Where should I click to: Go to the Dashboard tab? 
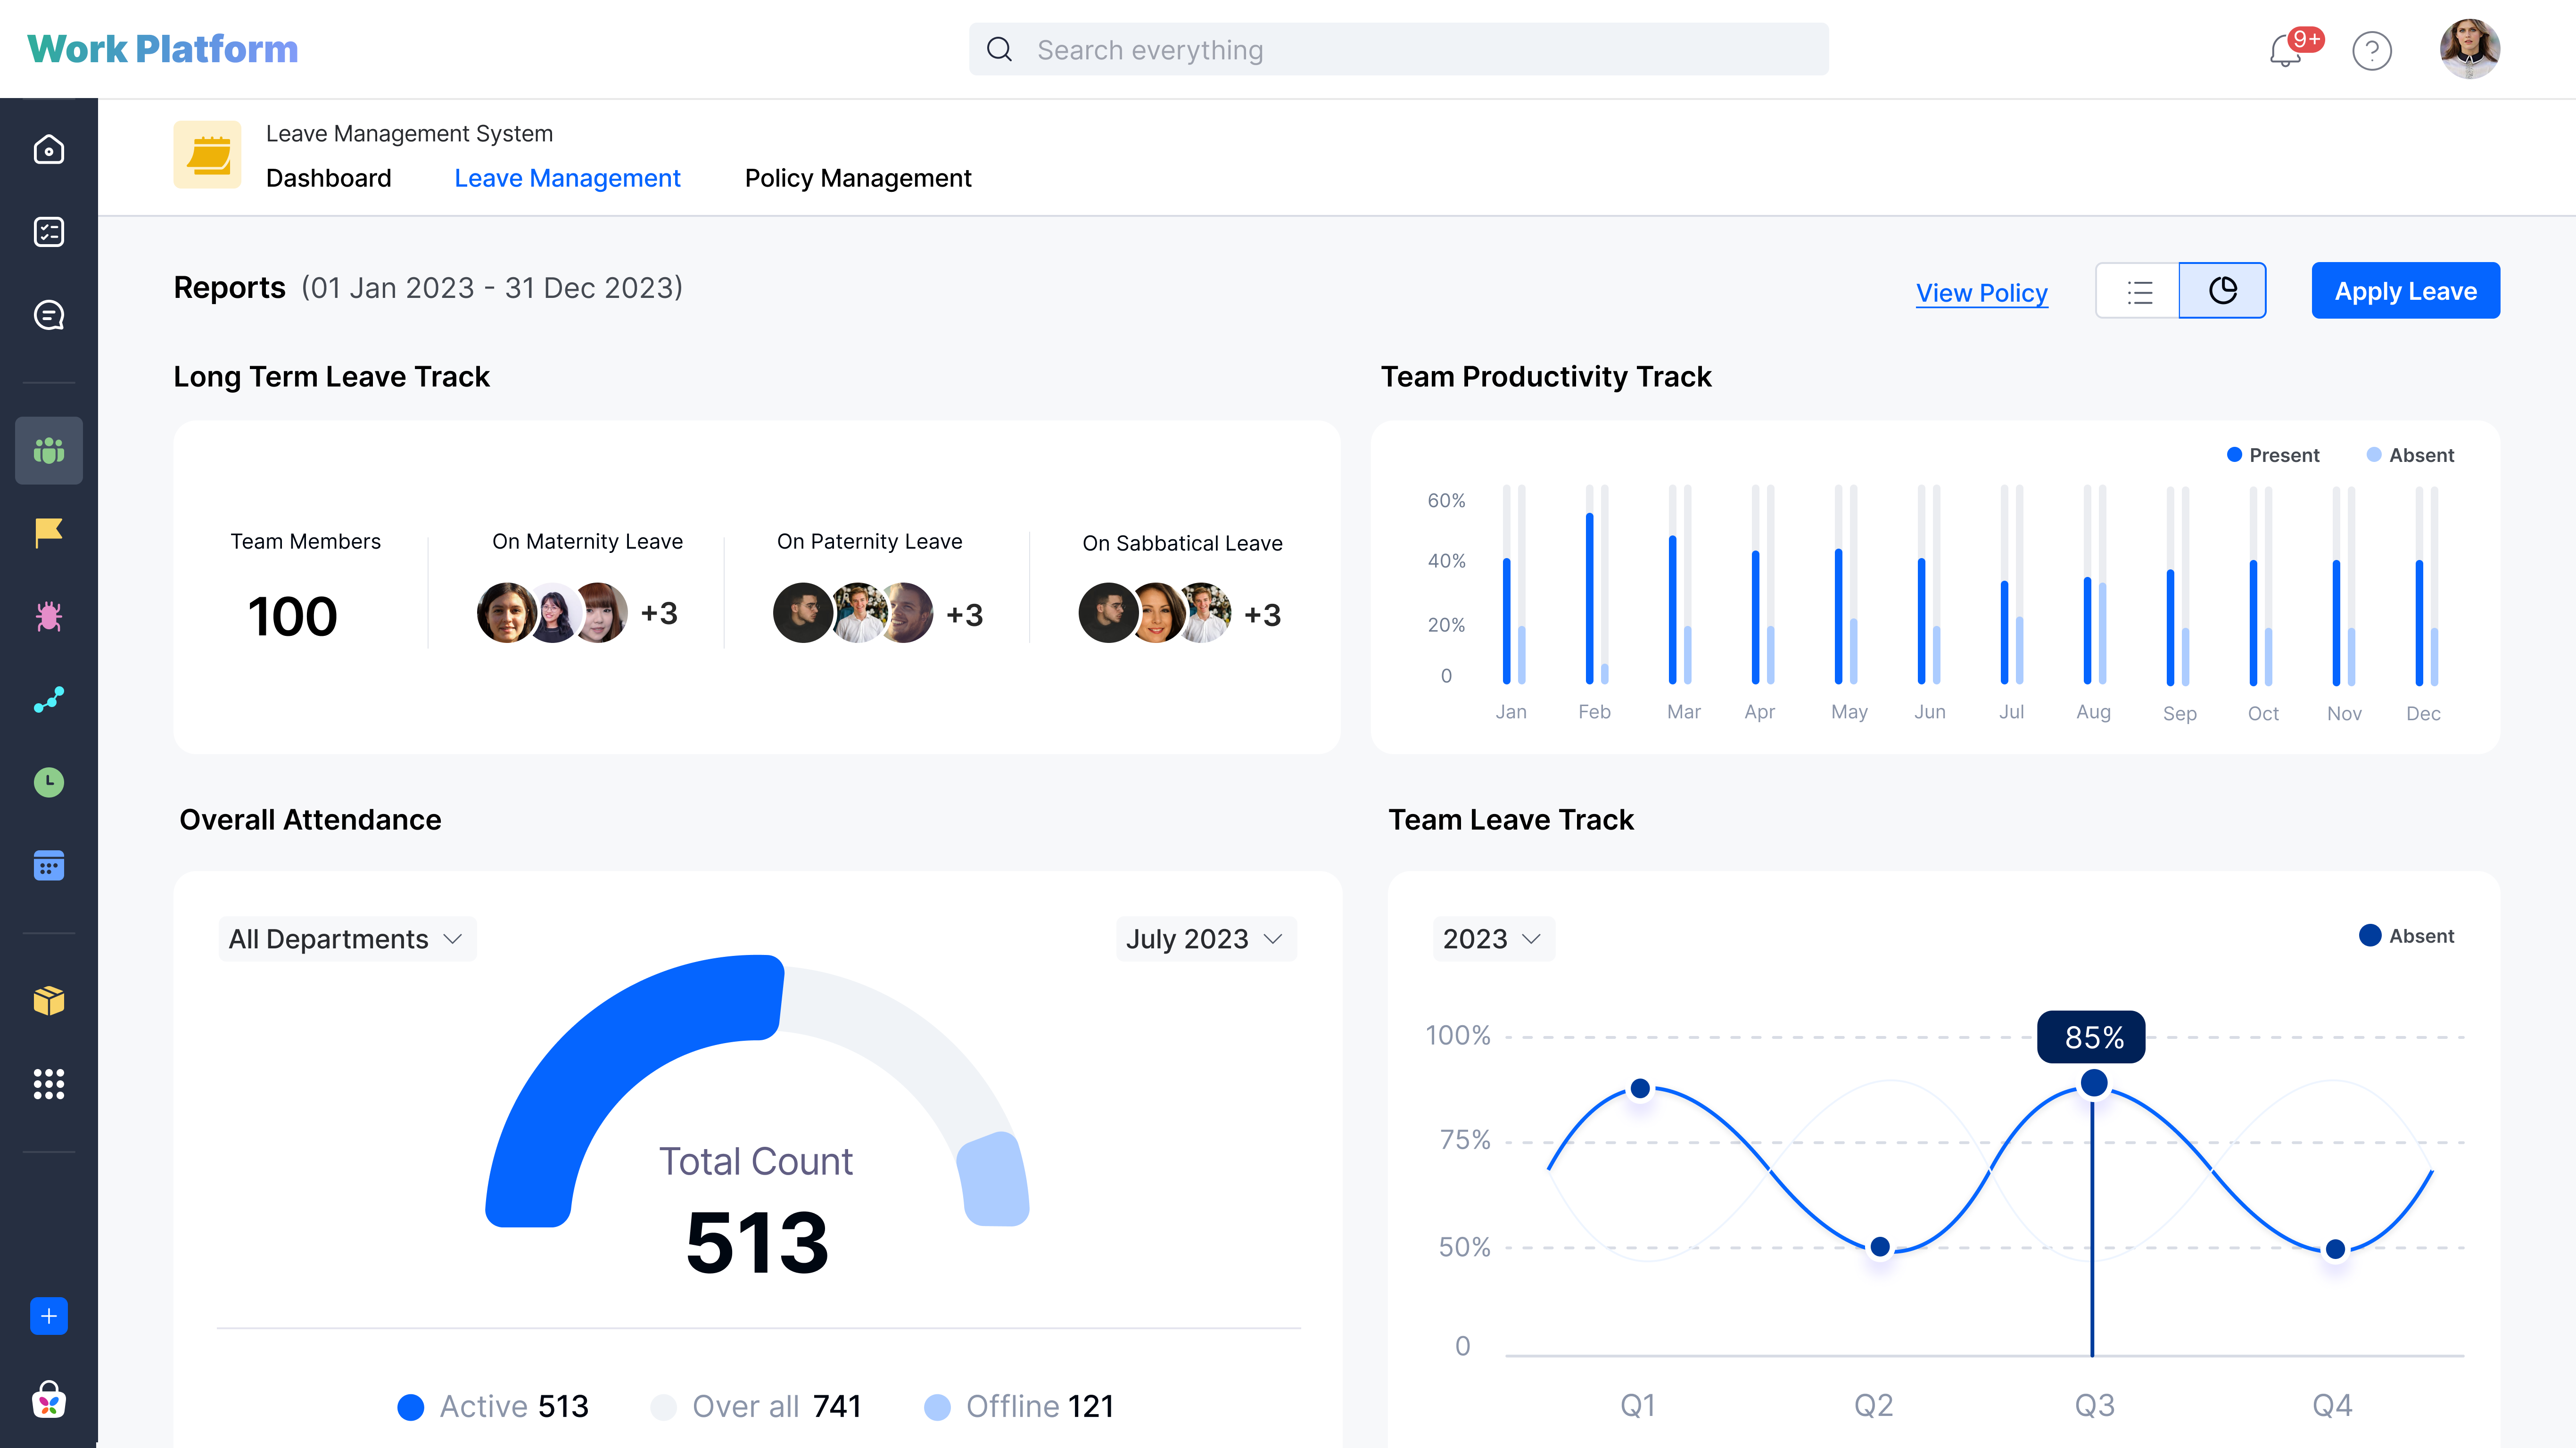(328, 178)
